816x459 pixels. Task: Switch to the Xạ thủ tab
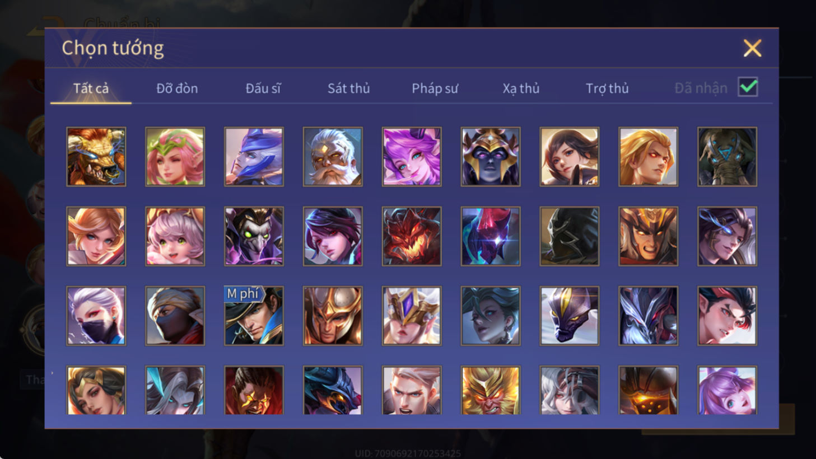click(521, 88)
